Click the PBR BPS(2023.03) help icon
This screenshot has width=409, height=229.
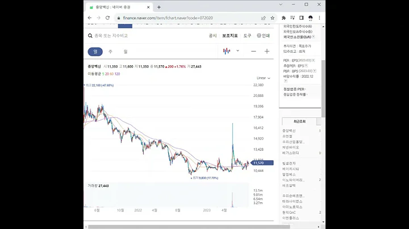(x=315, y=71)
